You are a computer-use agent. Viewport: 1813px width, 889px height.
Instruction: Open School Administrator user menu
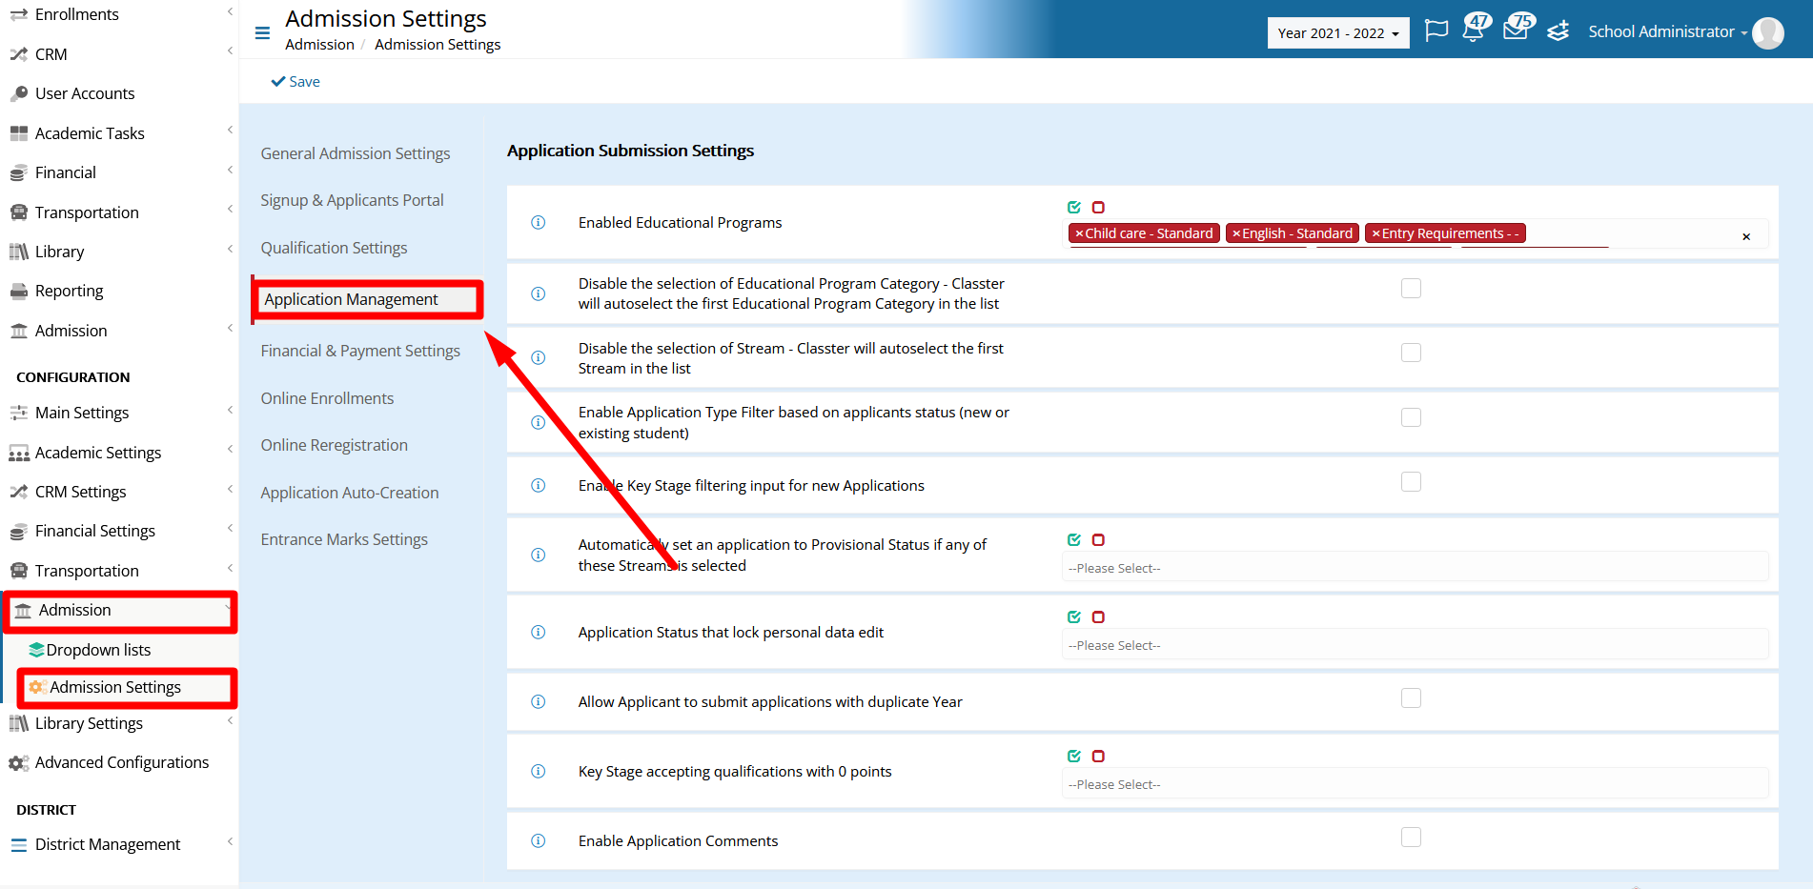point(1667,31)
